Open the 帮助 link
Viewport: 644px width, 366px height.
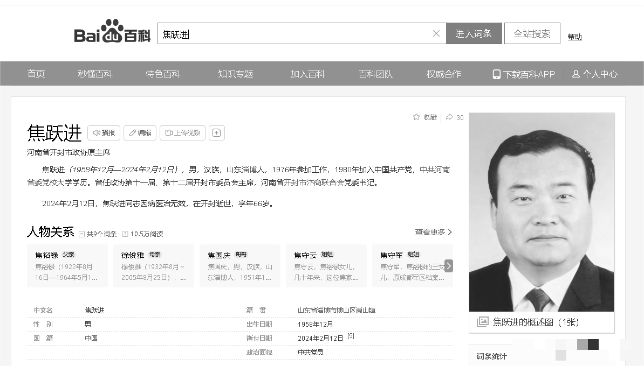(x=574, y=37)
